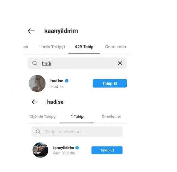The image size is (177, 172).
Task: Open kaanyildirim's profile picture
Action: coord(40,150)
